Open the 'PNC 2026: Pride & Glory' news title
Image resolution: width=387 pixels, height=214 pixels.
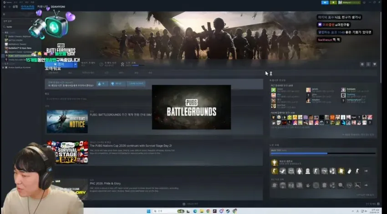105,183
